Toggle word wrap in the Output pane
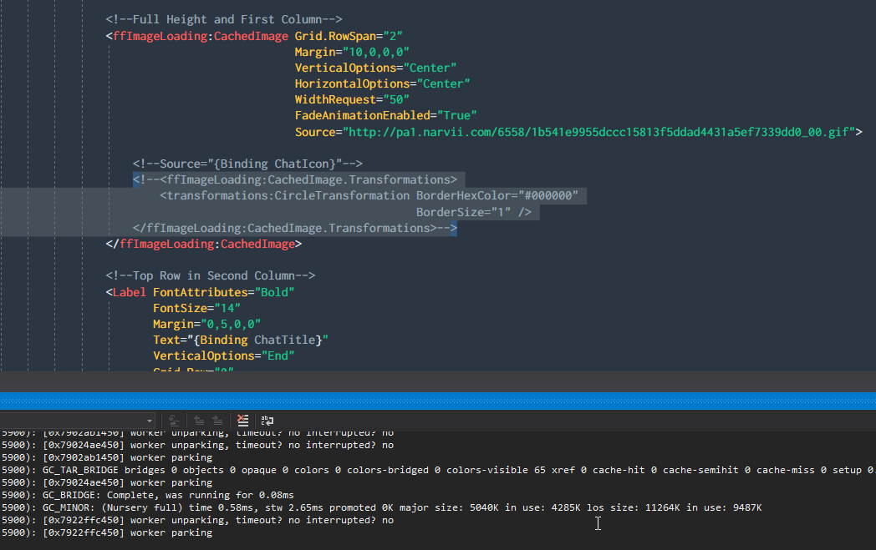876x550 pixels. pos(267,420)
